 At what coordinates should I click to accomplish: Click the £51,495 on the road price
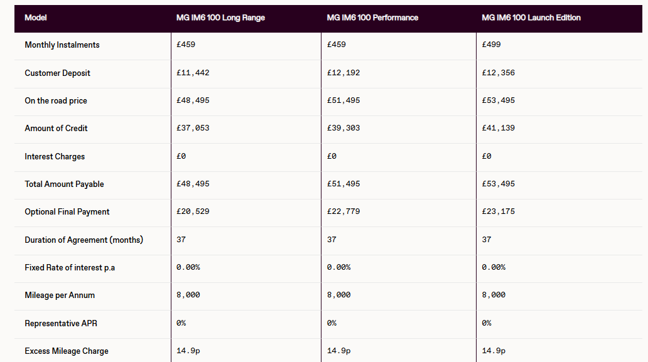point(343,100)
